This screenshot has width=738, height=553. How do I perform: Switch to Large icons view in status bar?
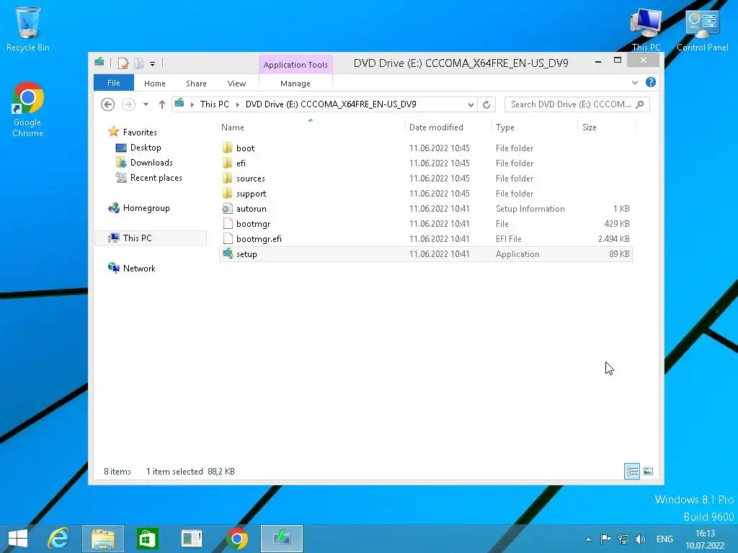click(x=648, y=471)
